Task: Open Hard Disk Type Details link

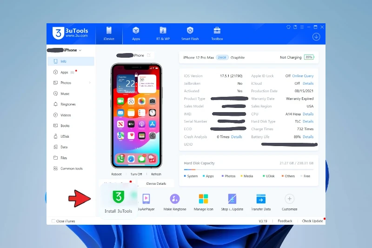Action: [308, 121]
